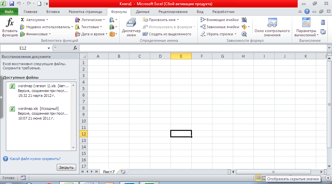The image size is (332, 184).
Task: Click the Calculate Sheet icon
Action: click(323, 32)
